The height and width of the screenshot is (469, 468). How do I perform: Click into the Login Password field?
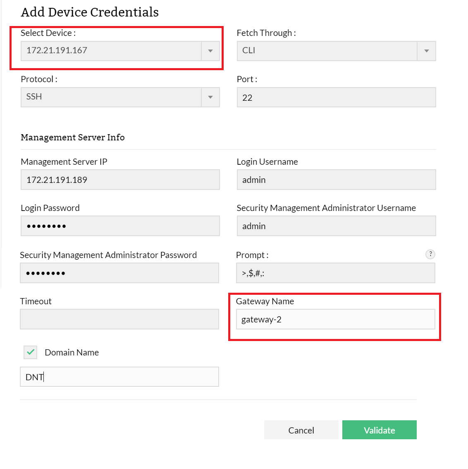(x=120, y=226)
